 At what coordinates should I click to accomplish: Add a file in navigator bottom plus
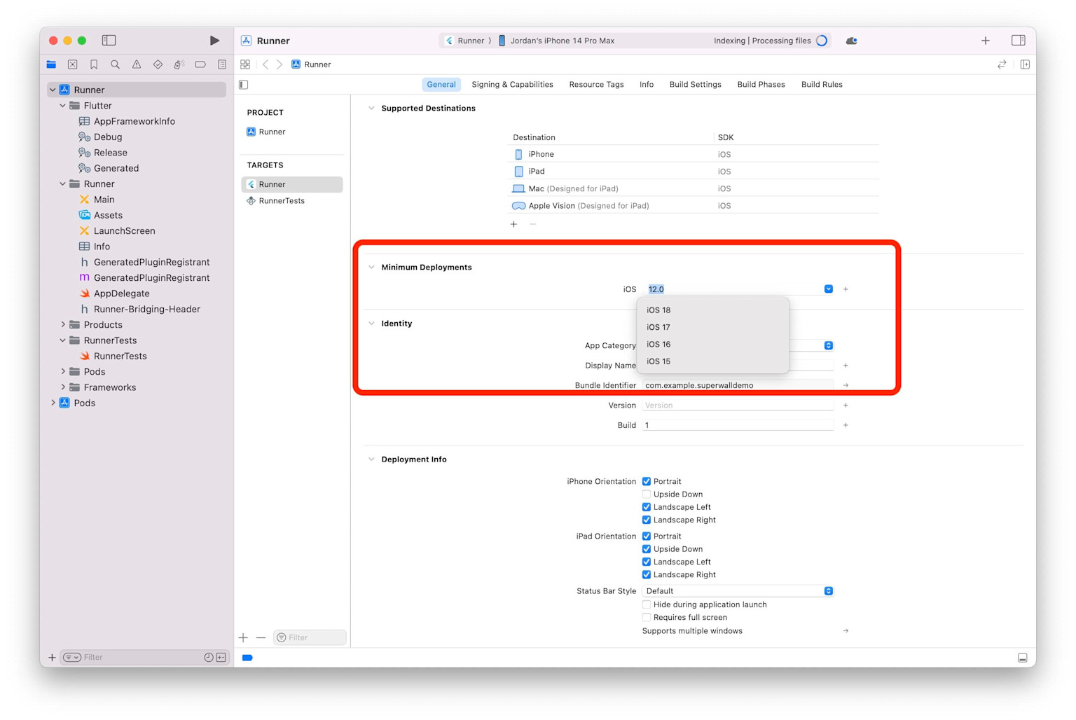[52, 657]
